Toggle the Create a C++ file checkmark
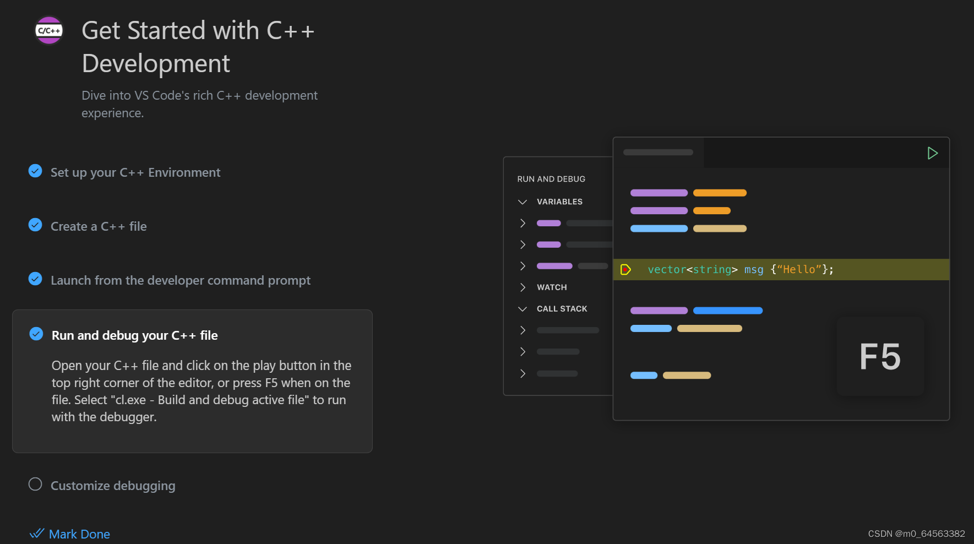The width and height of the screenshot is (974, 544). [x=35, y=225]
